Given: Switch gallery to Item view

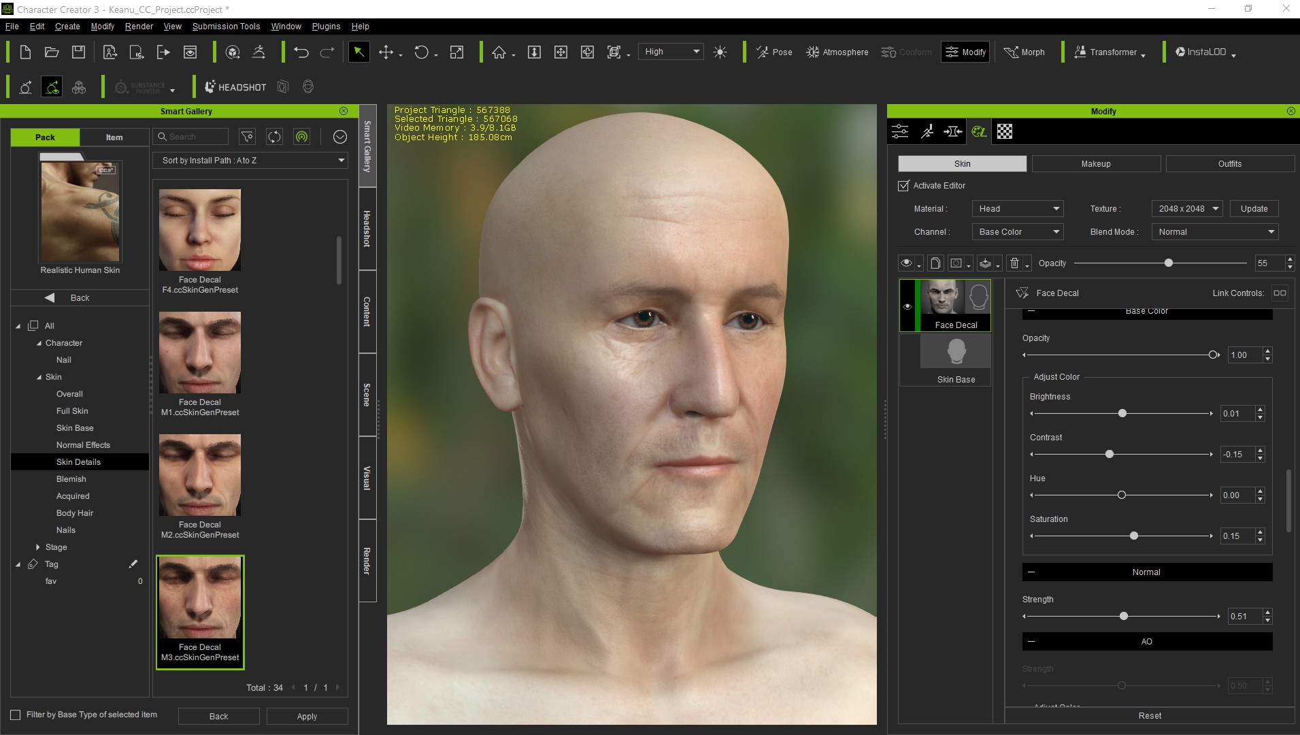Looking at the screenshot, I should click(114, 137).
